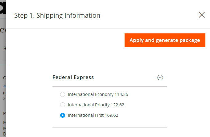Click the blue # order link at left
The image size is (210, 137).
[x=4, y=87]
